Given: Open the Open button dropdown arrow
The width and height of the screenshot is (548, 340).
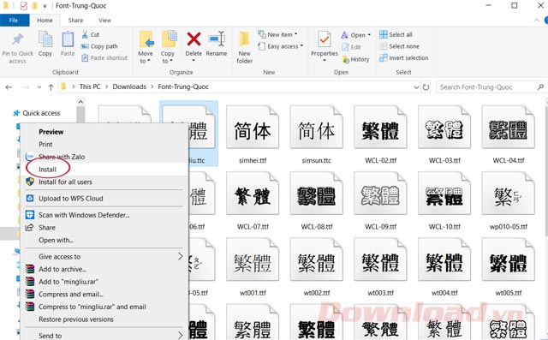Looking at the screenshot, I should (369, 35).
